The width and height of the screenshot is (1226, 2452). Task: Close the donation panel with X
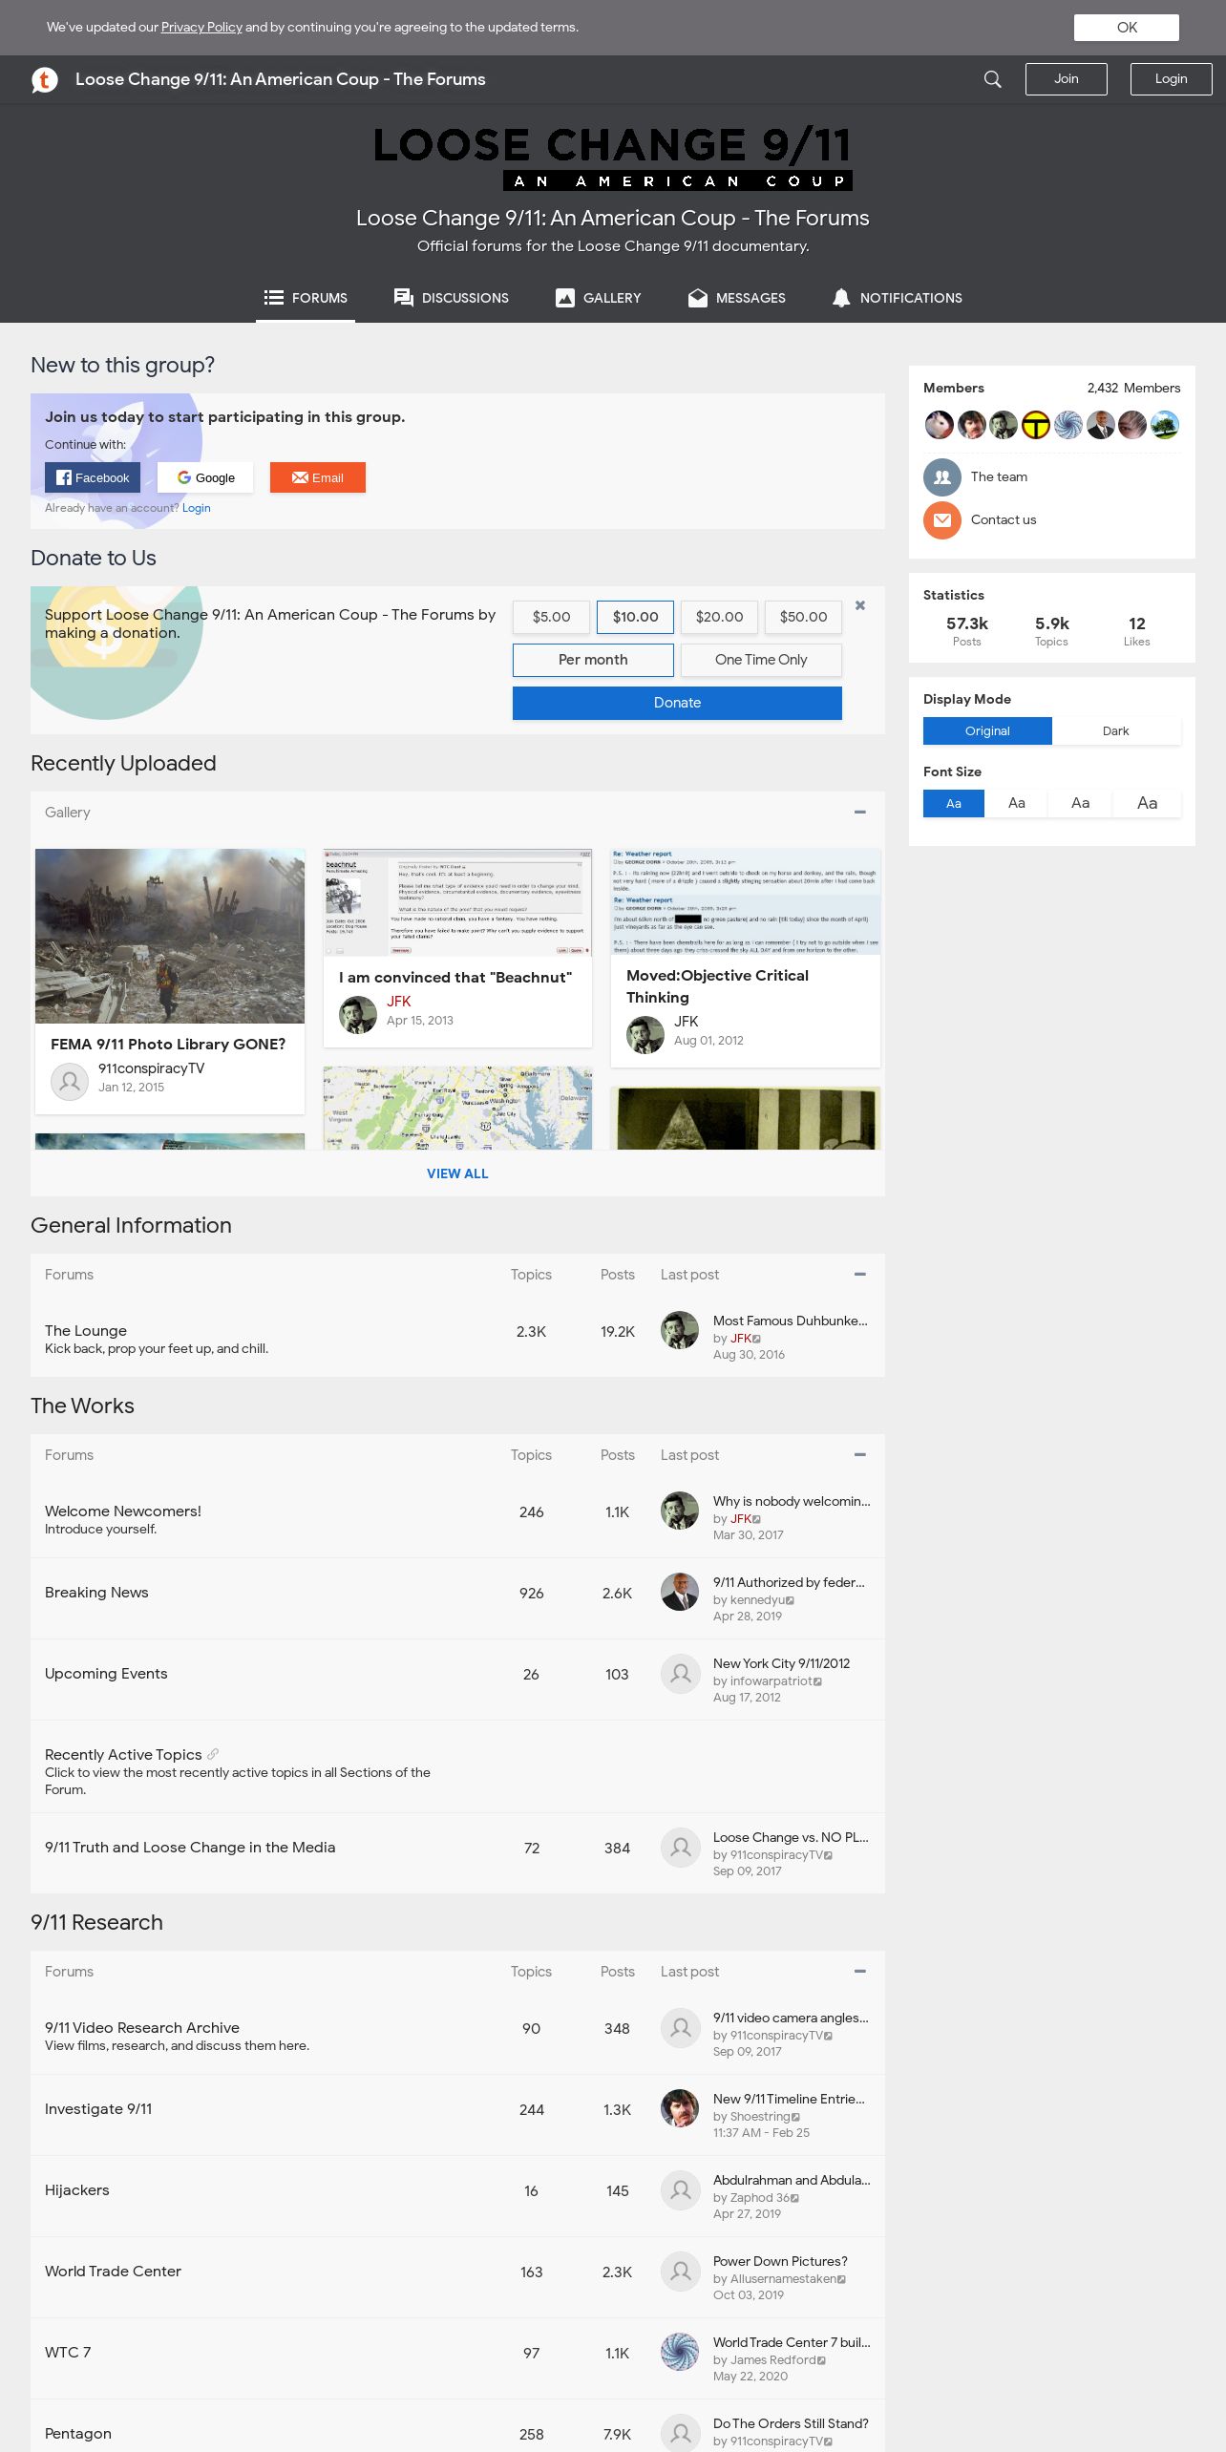point(860,605)
